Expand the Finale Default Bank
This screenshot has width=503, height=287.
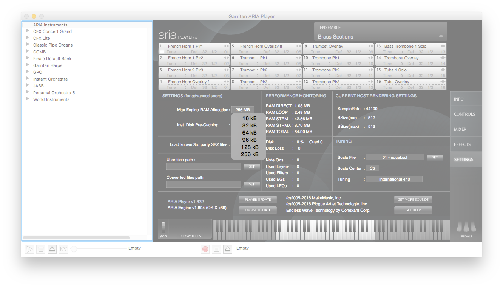click(x=28, y=59)
